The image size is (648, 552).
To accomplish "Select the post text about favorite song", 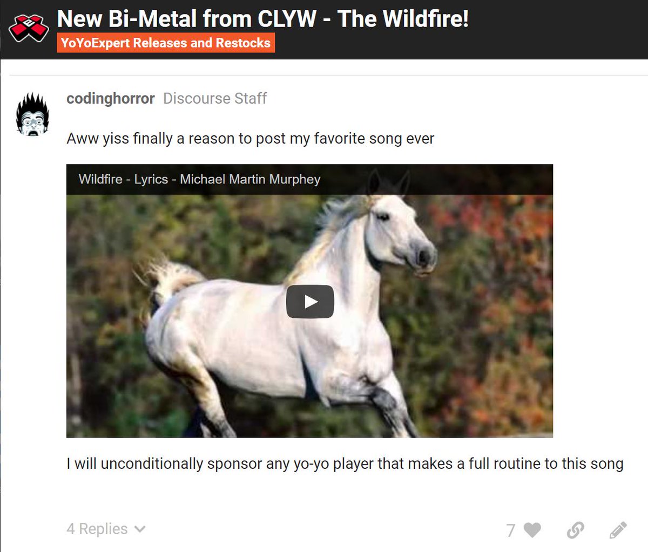I will click(250, 139).
